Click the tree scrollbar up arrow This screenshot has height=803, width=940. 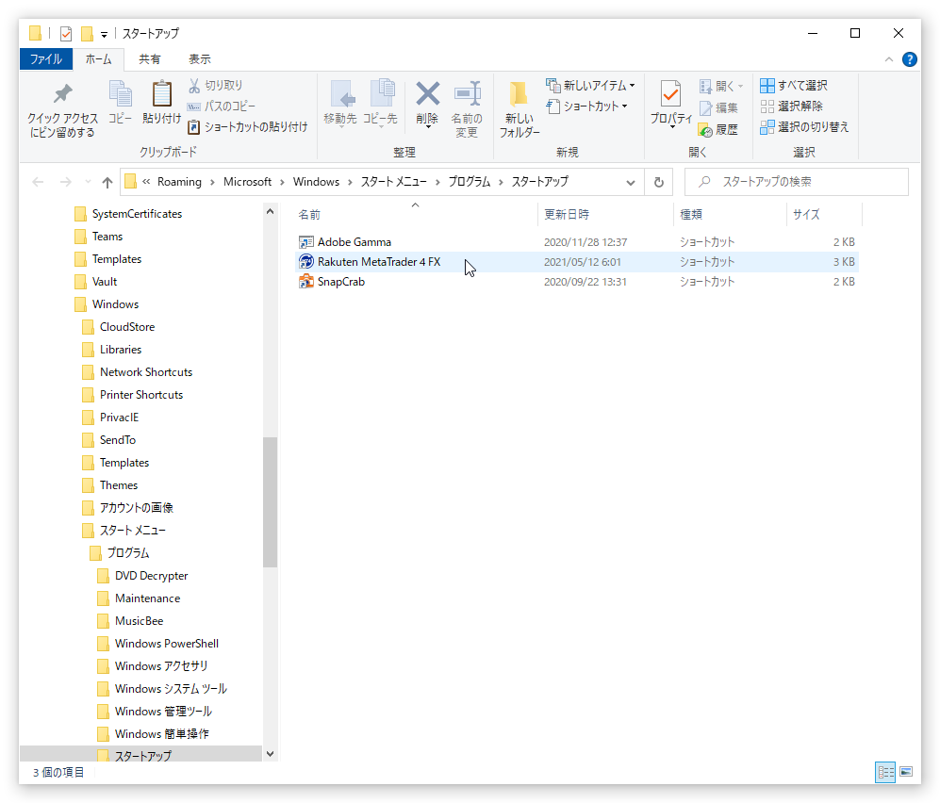[x=270, y=211]
